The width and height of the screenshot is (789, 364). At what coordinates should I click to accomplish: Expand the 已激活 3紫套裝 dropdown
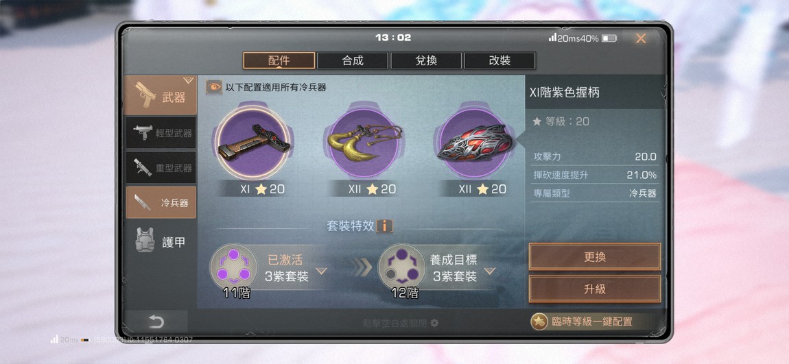(321, 271)
